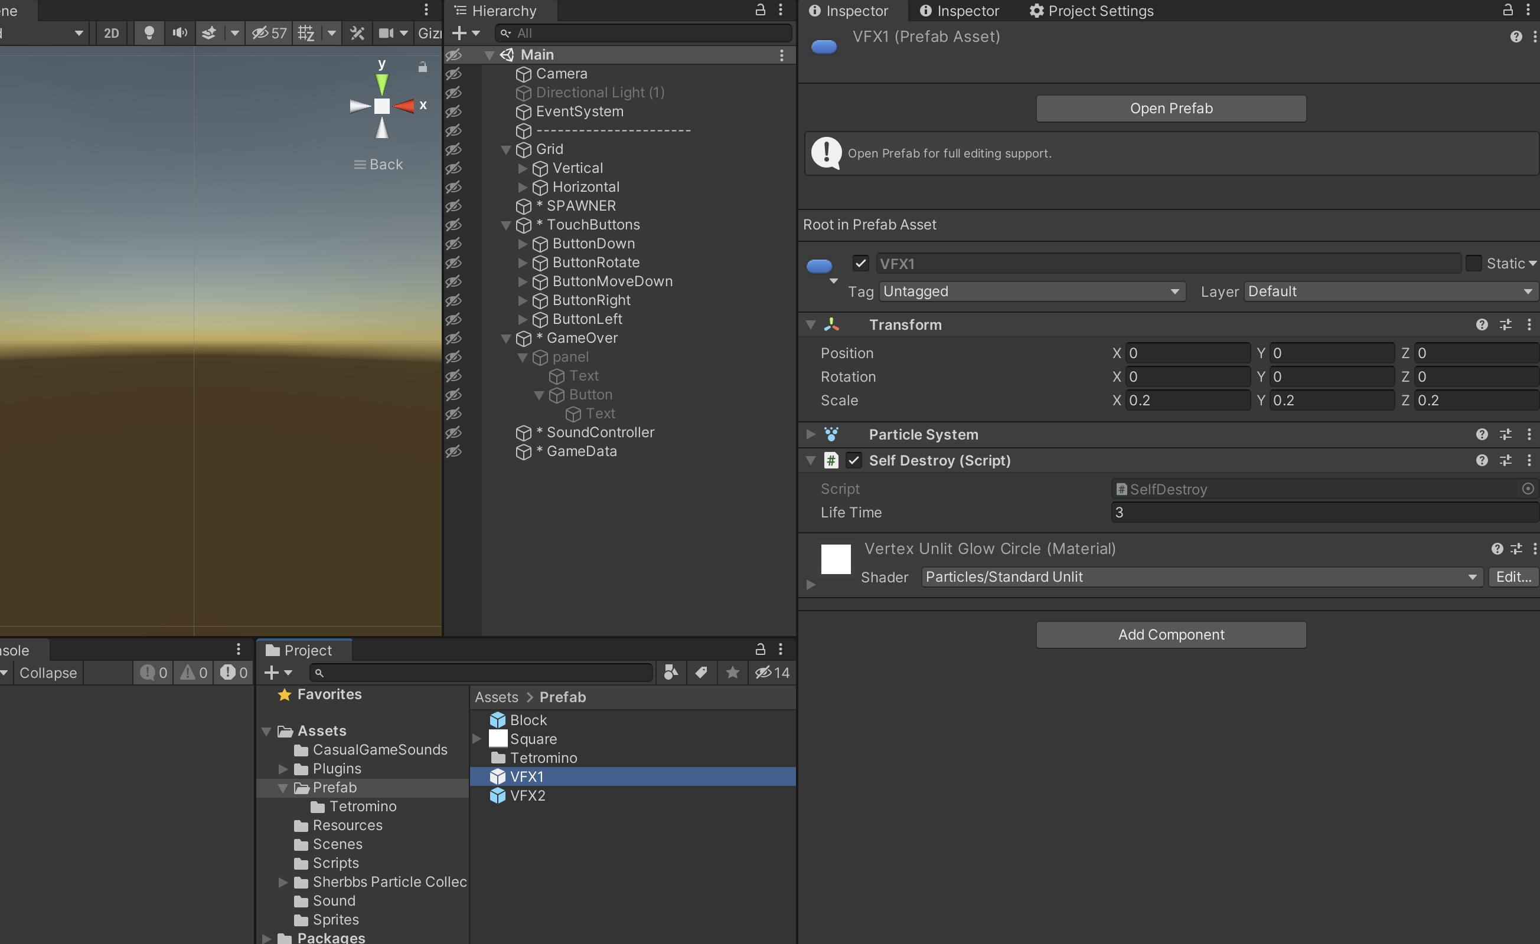The width and height of the screenshot is (1540, 944).
Task: Click the Open Prefab button
Action: 1170,109
